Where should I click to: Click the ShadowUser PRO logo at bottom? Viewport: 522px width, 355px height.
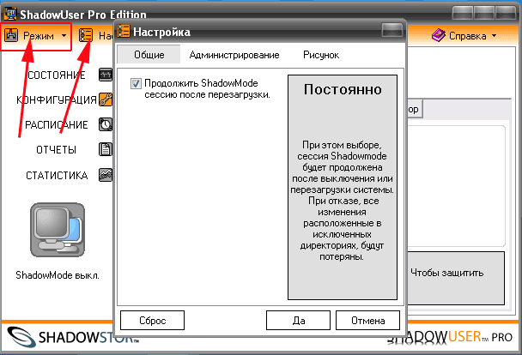click(x=449, y=337)
